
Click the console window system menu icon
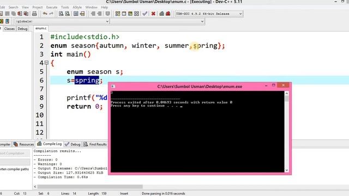113,86
